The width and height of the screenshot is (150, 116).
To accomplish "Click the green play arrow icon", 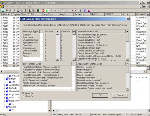I will click(47, 10).
